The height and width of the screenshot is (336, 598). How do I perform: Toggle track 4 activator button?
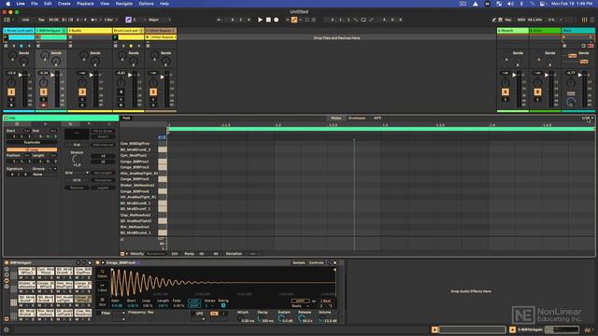pyautogui.click(x=121, y=91)
